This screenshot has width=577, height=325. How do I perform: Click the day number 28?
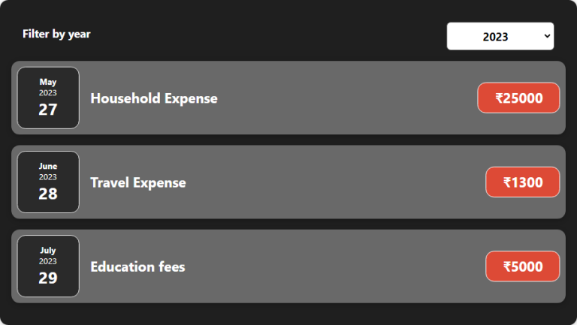point(48,194)
